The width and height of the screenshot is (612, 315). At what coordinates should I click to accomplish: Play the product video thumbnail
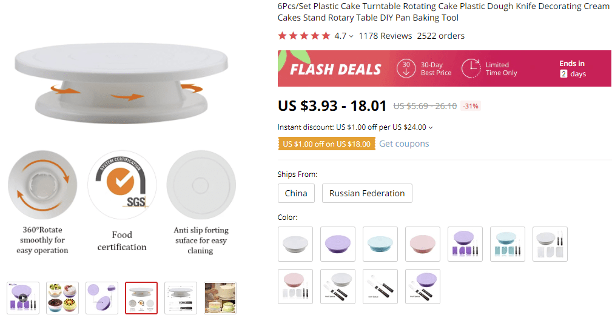click(x=23, y=297)
